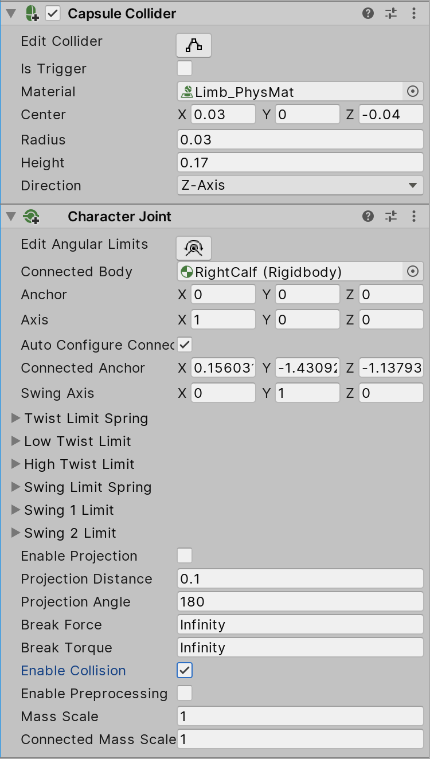Expand the Swing 1 Limit section
This screenshot has height=759, width=430.
[15, 510]
